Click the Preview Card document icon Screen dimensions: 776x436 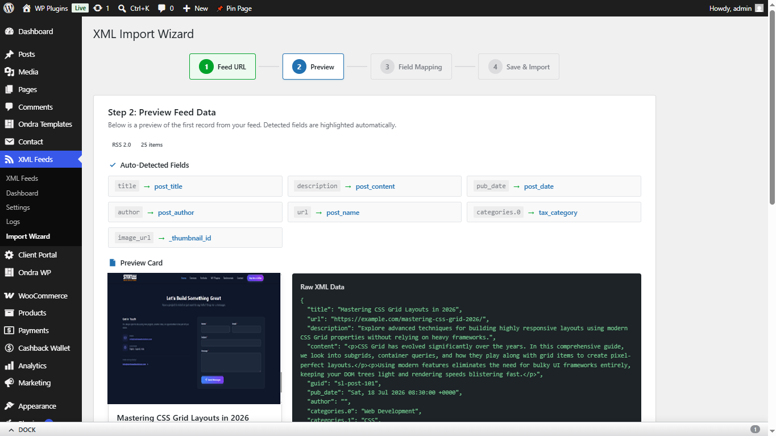coord(113,263)
